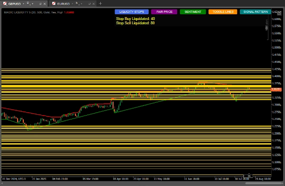Viewport: 285px width, 186px height.
Task: Click the scrollbar right arrow
Action: [x=283, y=183]
